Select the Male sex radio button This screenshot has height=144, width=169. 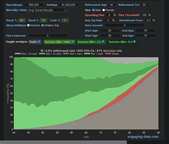(x=93, y=10)
